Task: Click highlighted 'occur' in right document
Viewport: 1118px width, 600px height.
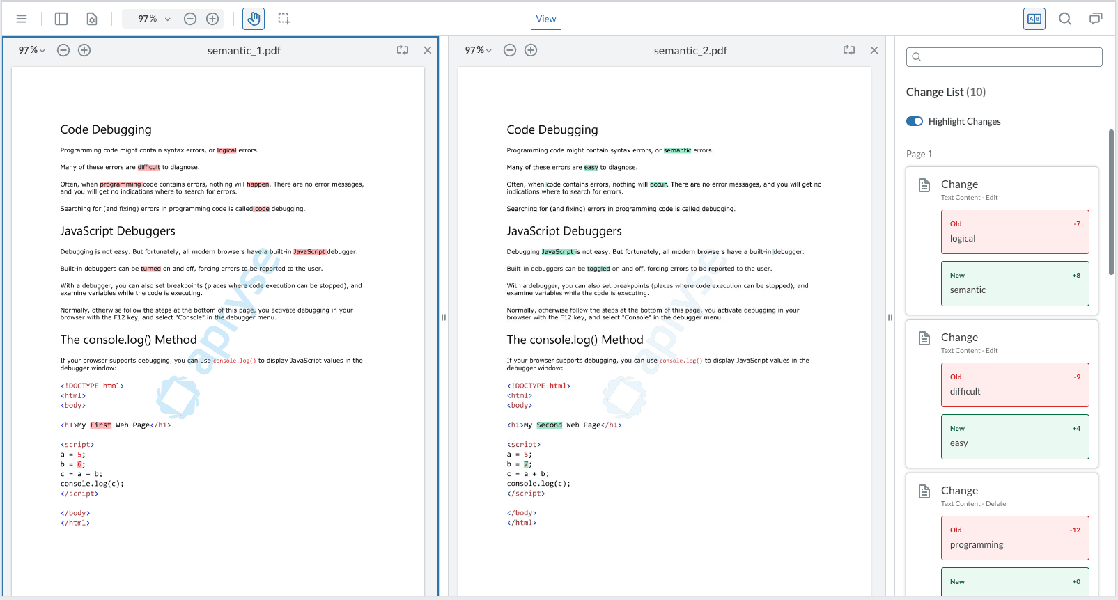Action: (658, 184)
